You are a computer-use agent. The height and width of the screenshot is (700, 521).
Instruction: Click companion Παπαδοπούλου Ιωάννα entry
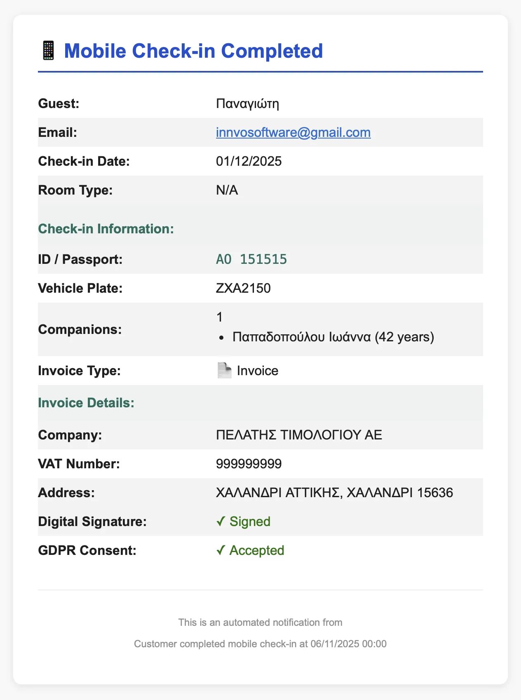point(333,337)
